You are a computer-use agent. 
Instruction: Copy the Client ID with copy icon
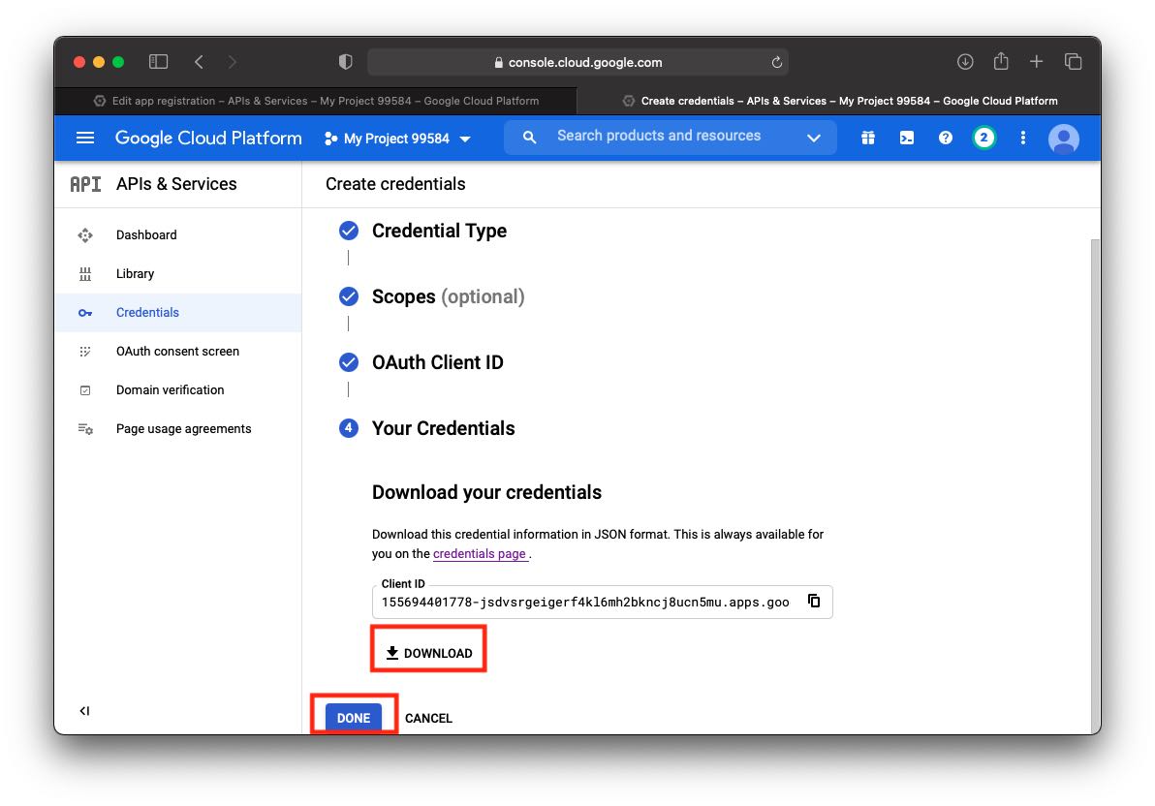[x=814, y=602]
